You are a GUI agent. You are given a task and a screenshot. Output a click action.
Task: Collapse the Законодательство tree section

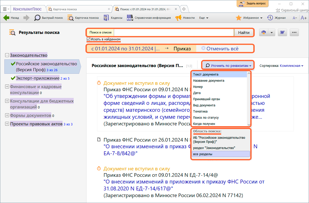point(7,55)
